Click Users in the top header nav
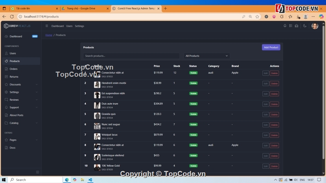The width and height of the screenshot is (326, 183). [69, 26]
